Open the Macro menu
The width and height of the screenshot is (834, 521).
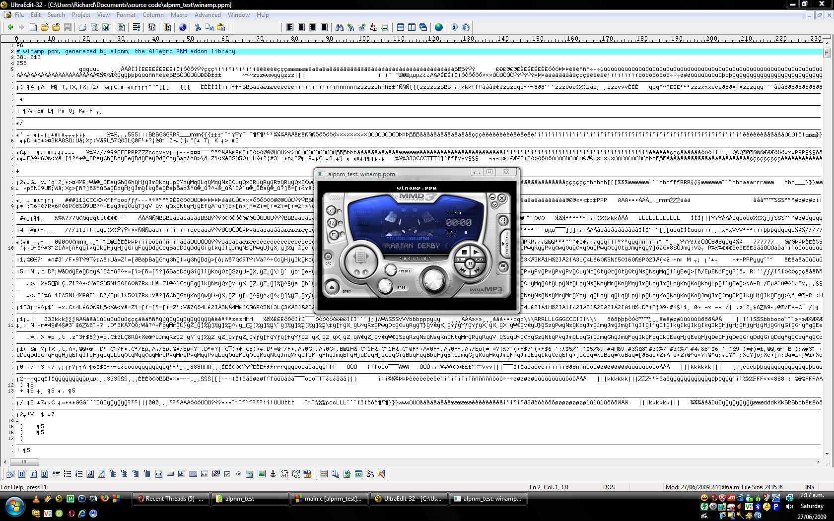point(179,15)
